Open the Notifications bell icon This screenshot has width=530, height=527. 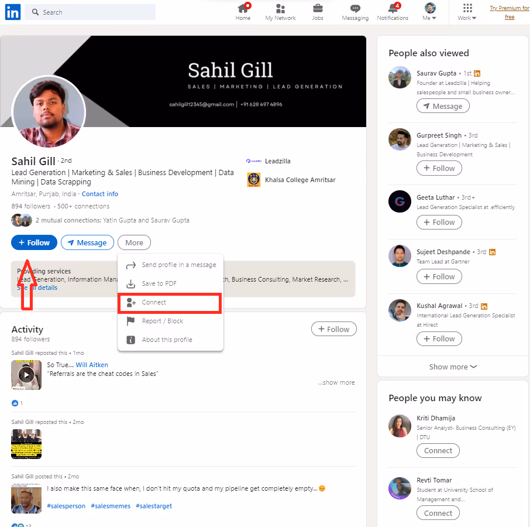(393, 12)
